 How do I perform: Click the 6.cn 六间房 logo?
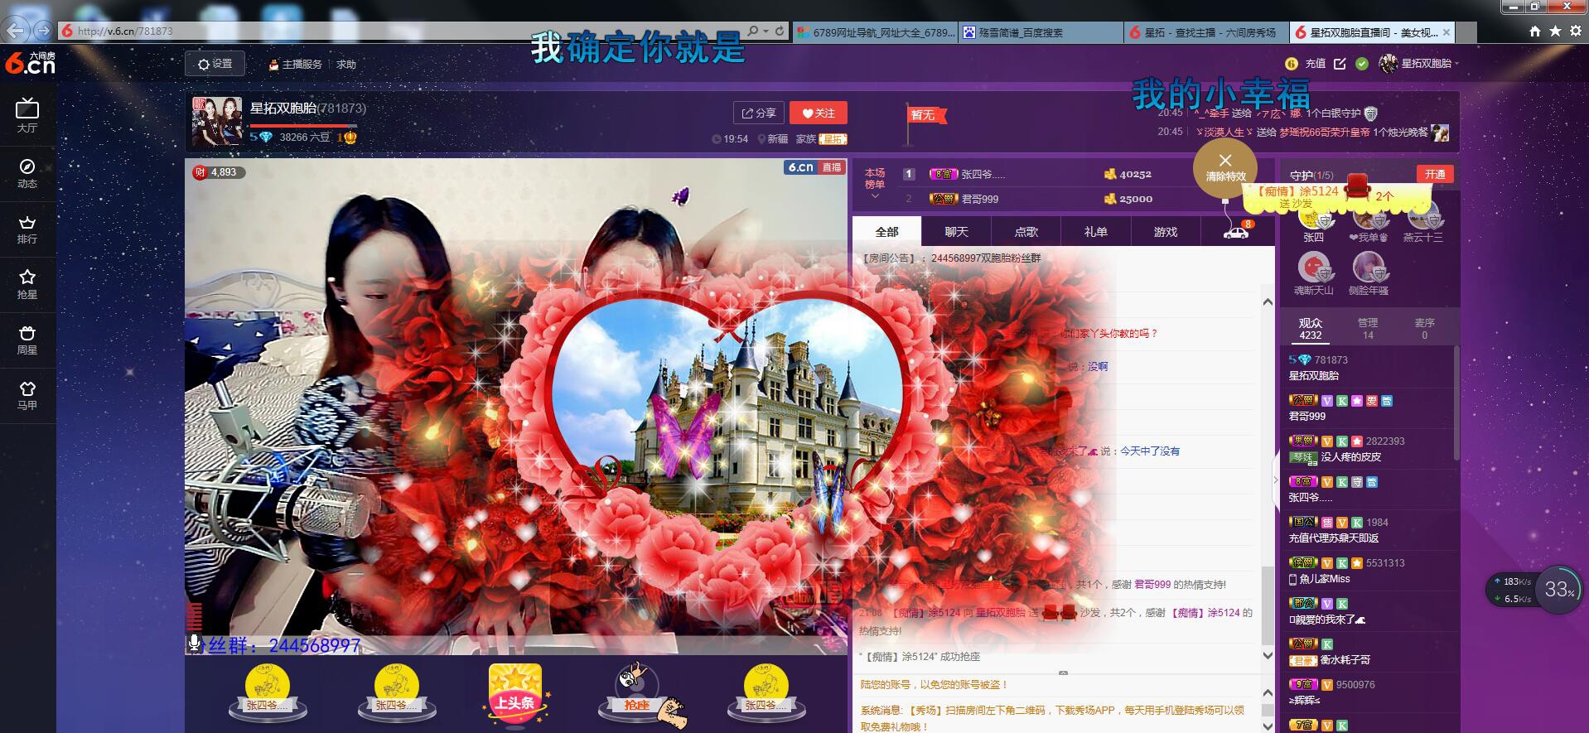(x=30, y=63)
